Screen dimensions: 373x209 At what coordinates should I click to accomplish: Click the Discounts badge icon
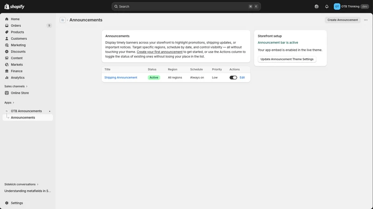point(7,52)
